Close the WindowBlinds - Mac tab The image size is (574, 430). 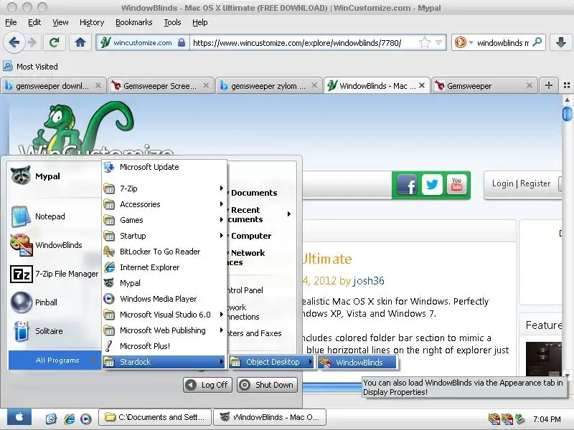click(422, 85)
